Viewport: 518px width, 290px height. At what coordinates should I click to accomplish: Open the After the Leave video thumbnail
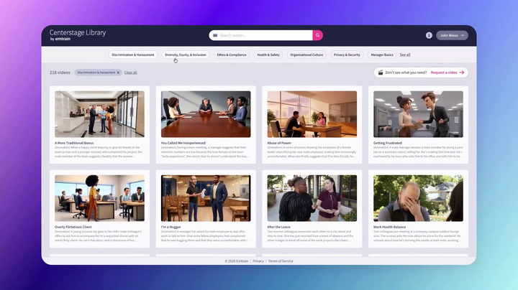(312, 198)
